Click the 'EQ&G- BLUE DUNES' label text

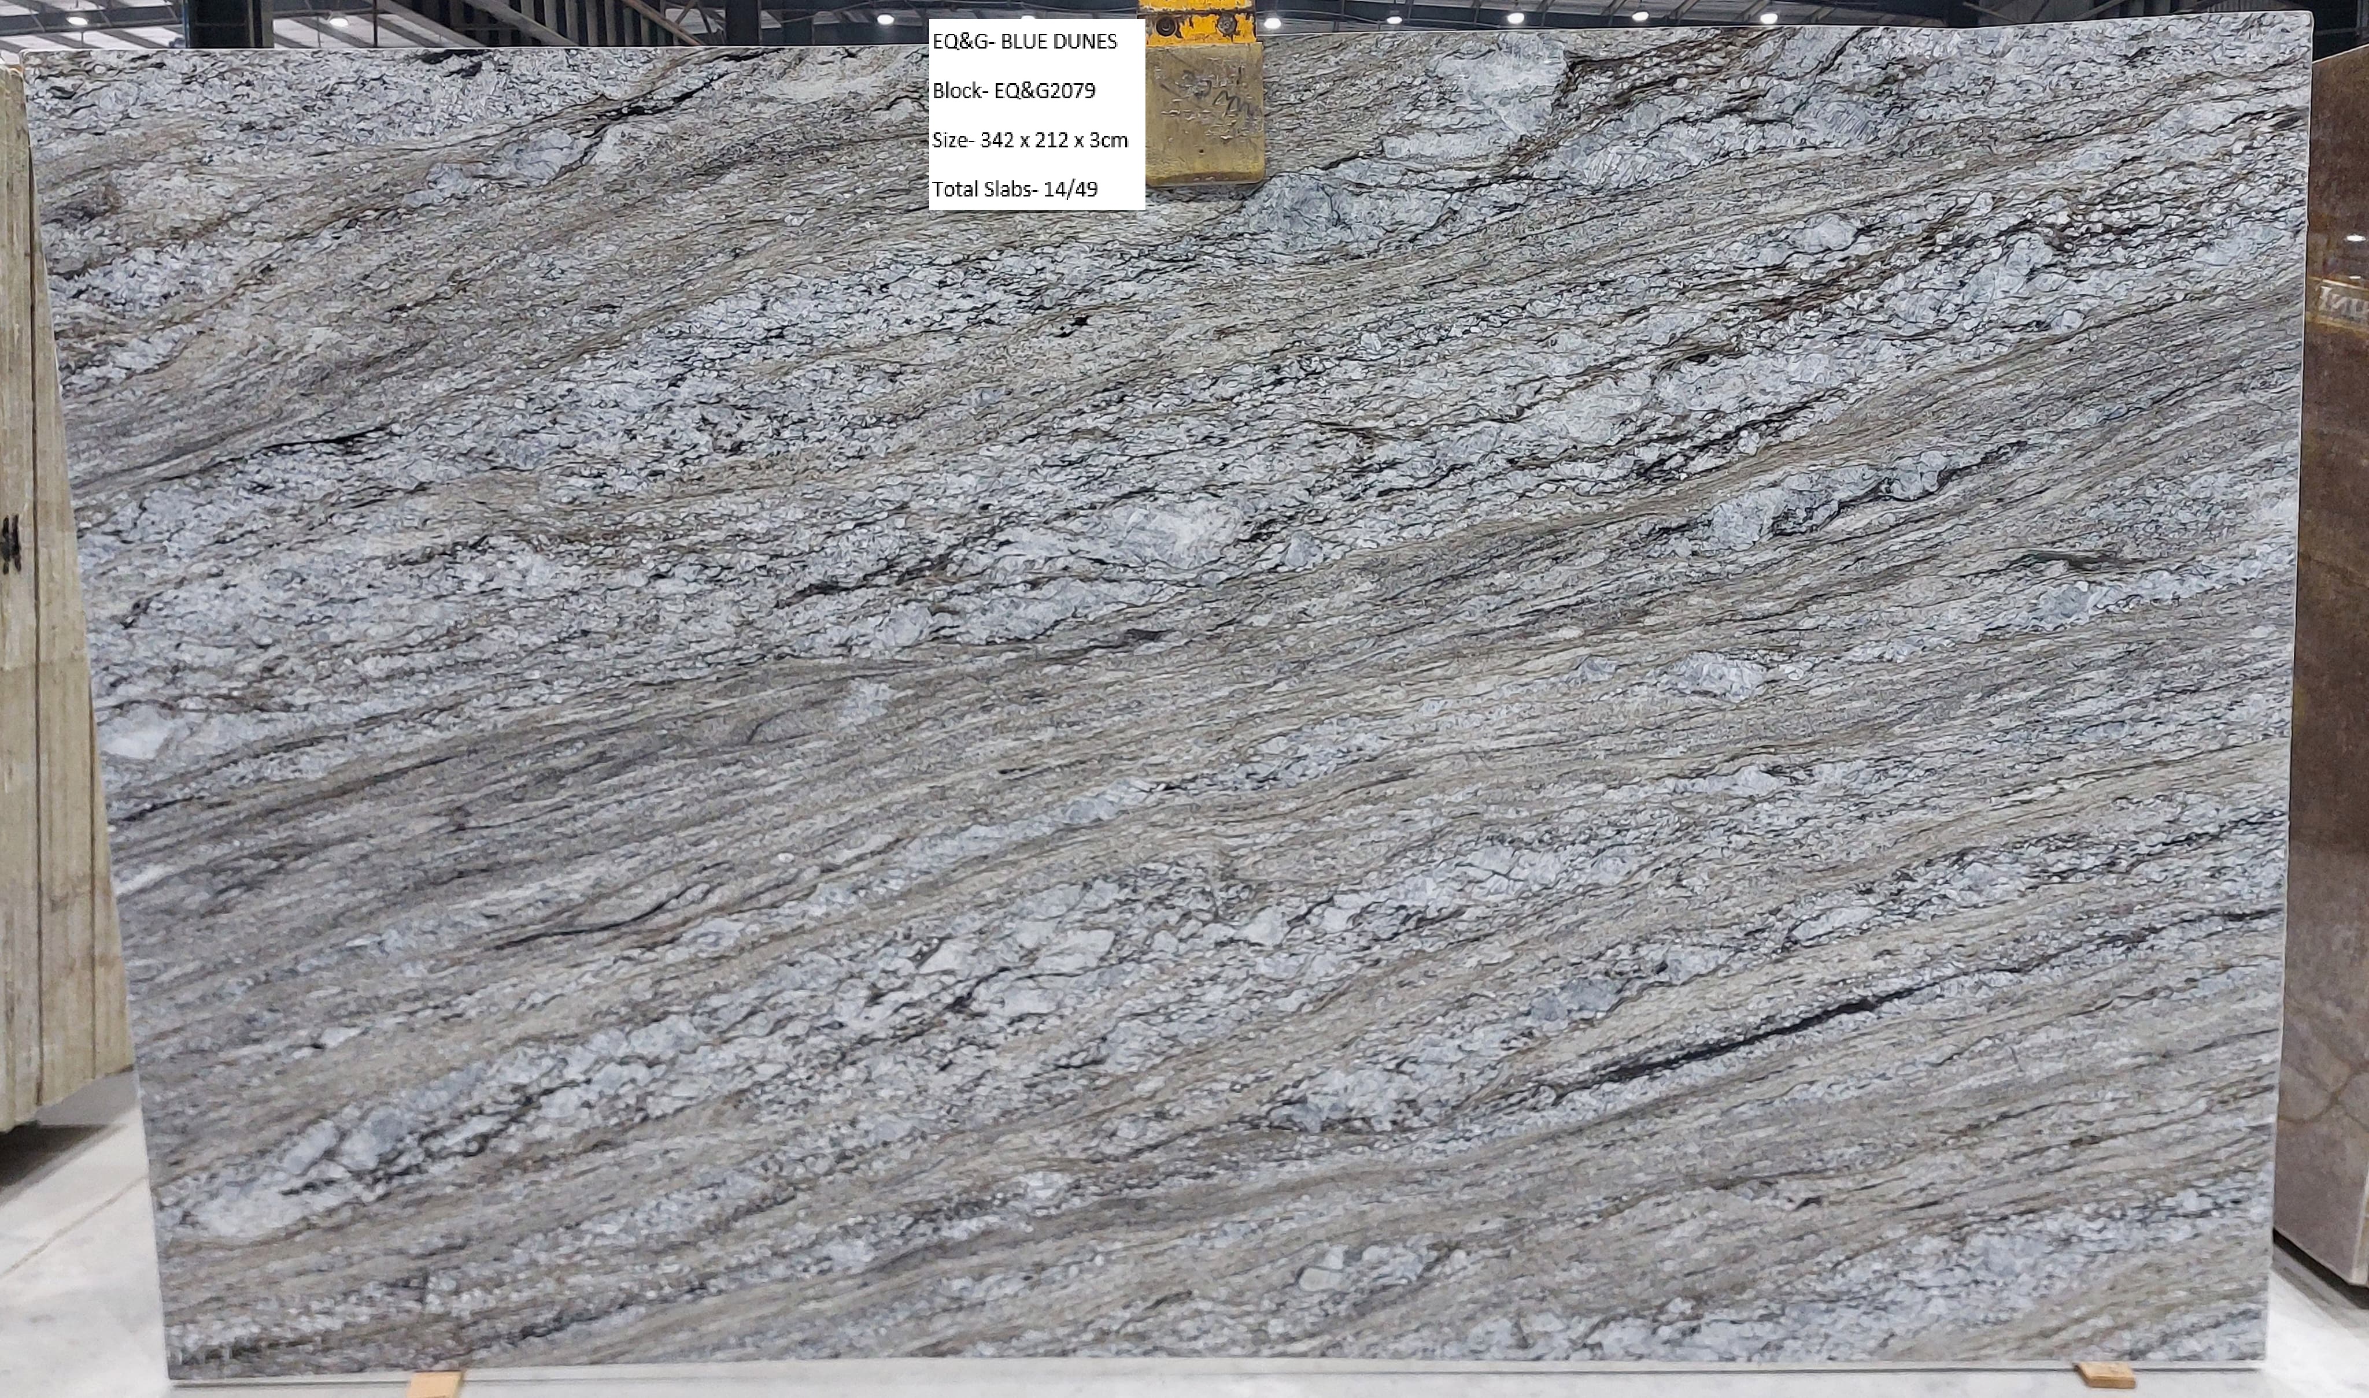coord(1024,42)
